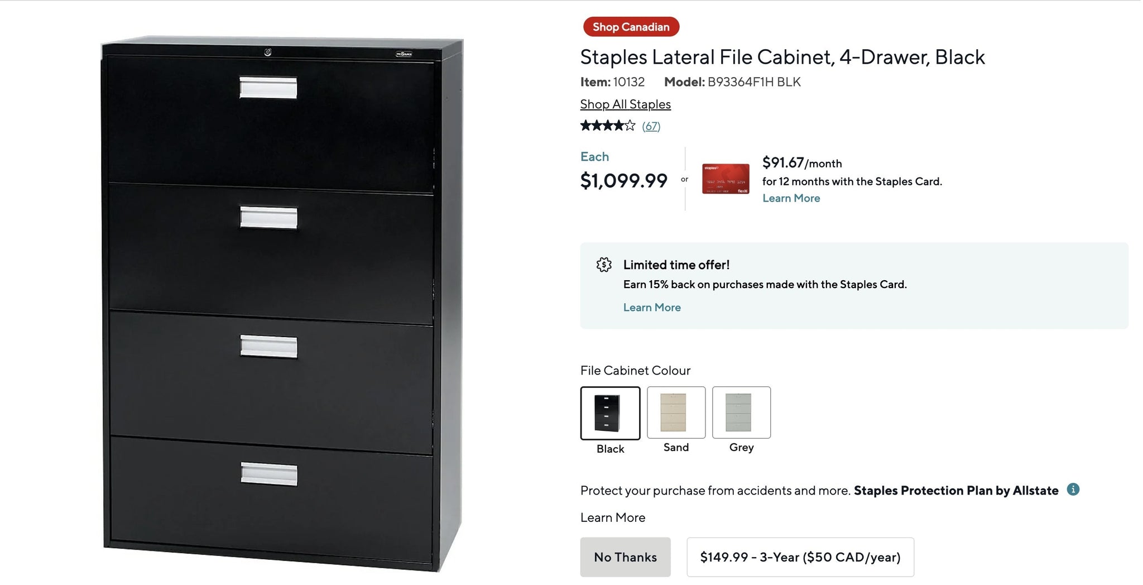1143x585 pixels.
Task: Open the 67 customer reviews link
Action: point(651,126)
